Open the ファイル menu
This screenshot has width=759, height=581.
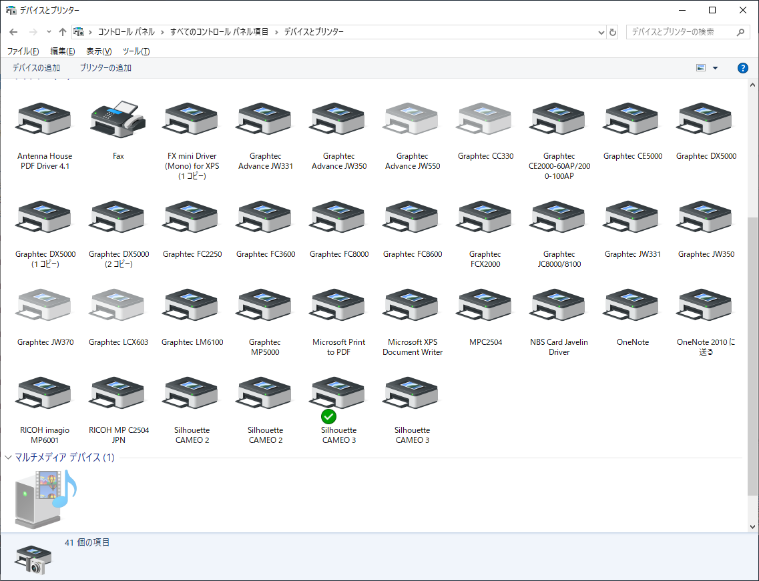tap(23, 51)
